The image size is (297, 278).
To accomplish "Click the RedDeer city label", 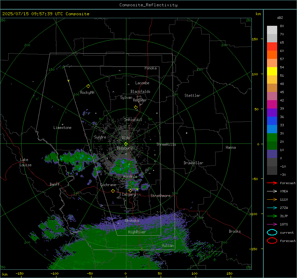I will 140,100.
